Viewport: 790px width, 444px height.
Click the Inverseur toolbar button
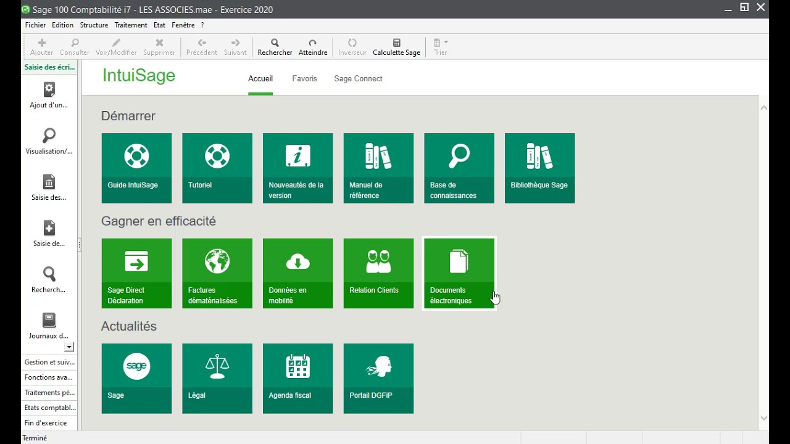[x=352, y=47]
